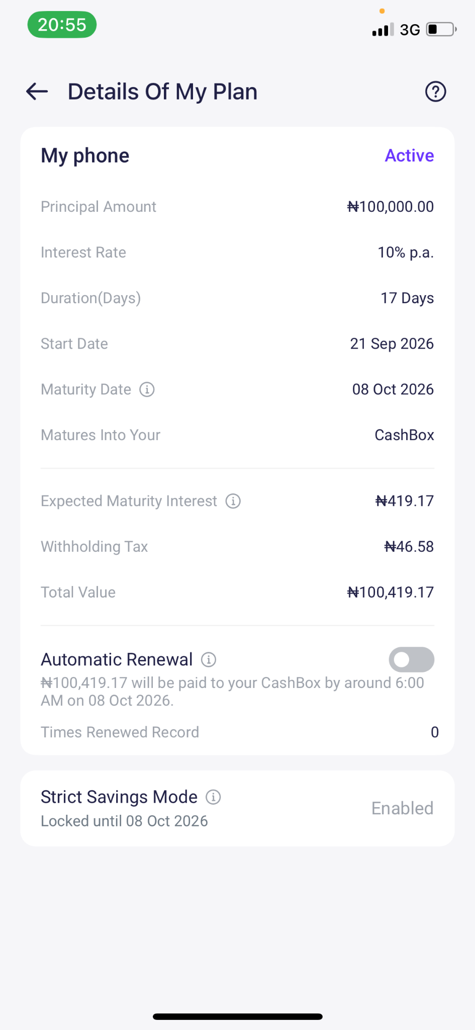Tap the home indicator bar at the bottom
This screenshot has width=475, height=1030.
pyautogui.click(x=237, y=1016)
